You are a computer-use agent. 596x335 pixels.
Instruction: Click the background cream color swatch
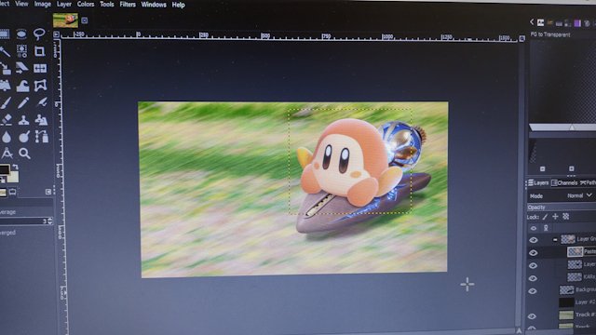tap(13, 177)
